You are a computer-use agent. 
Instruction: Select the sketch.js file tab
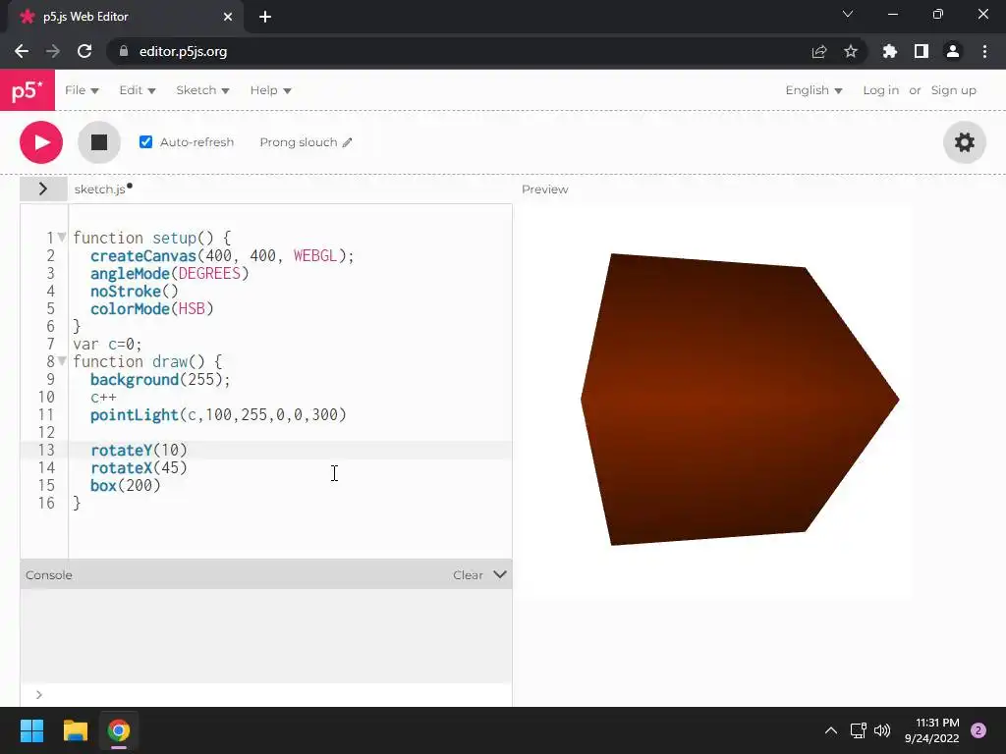pos(102,189)
